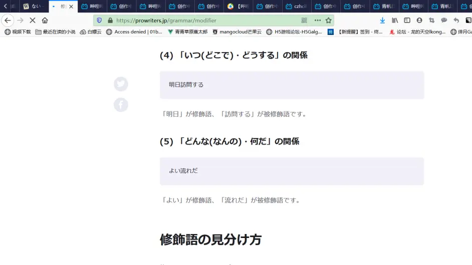The width and height of the screenshot is (472, 265).
Task: Open the Access denied bookmark
Action: click(x=134, y=32)
